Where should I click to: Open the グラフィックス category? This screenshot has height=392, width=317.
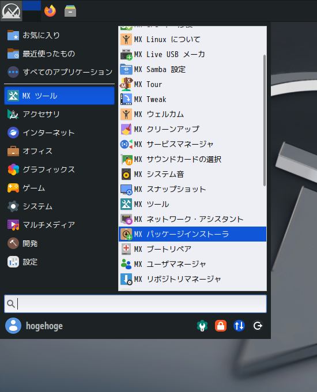tap(59, 169)
